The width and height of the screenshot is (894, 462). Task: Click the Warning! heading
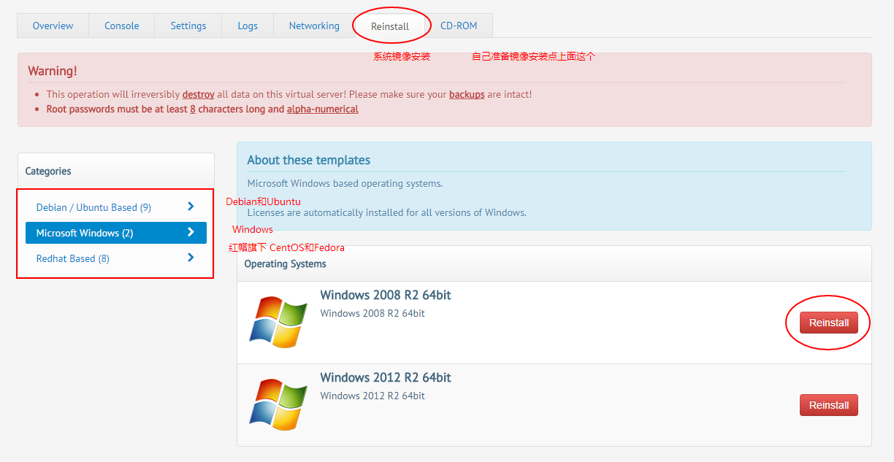point(53,71)
